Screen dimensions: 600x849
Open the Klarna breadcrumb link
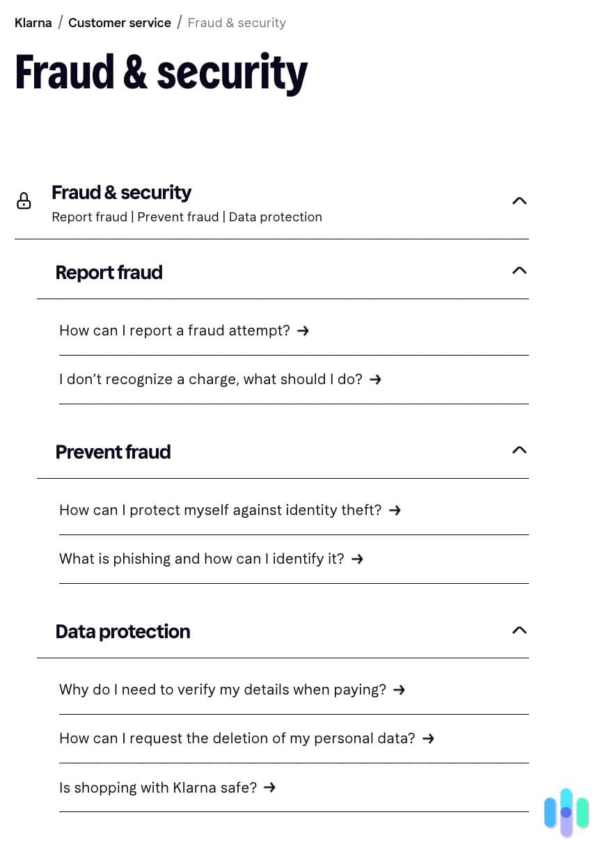pyautogui.click(x=33, y=22)
